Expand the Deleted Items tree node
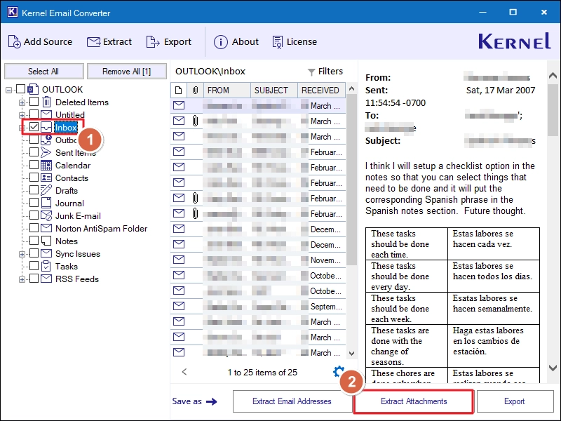The height and width of the screenshot is (421, 561). [x=22, y=102]
